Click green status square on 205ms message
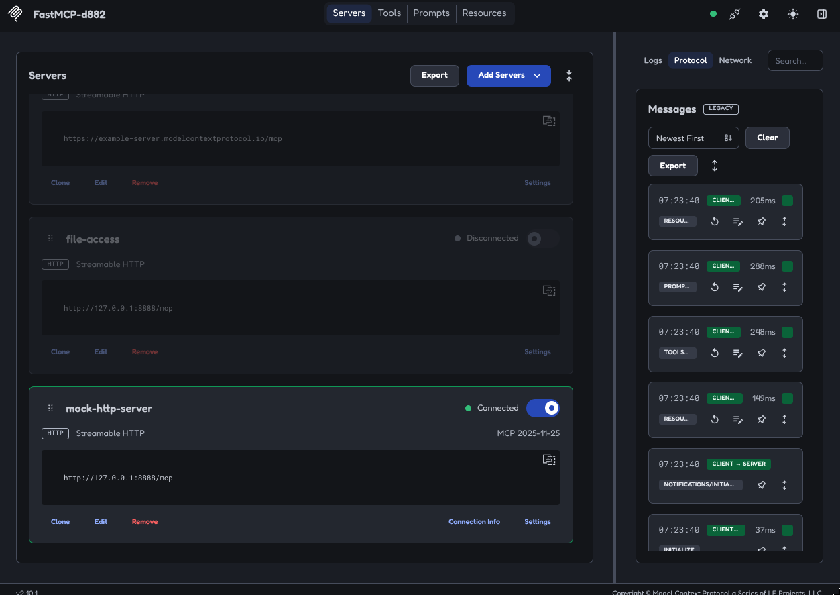The width and height of the screenshot is (840, 595). coord(788,201)
